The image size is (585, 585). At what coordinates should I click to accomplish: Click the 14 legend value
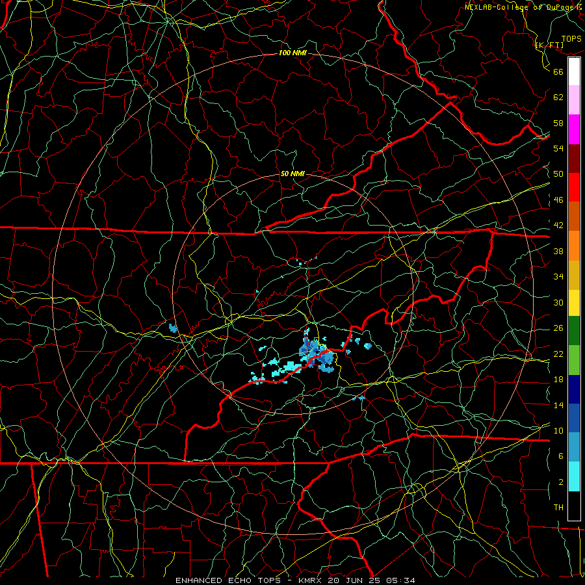tap(558, 405)
